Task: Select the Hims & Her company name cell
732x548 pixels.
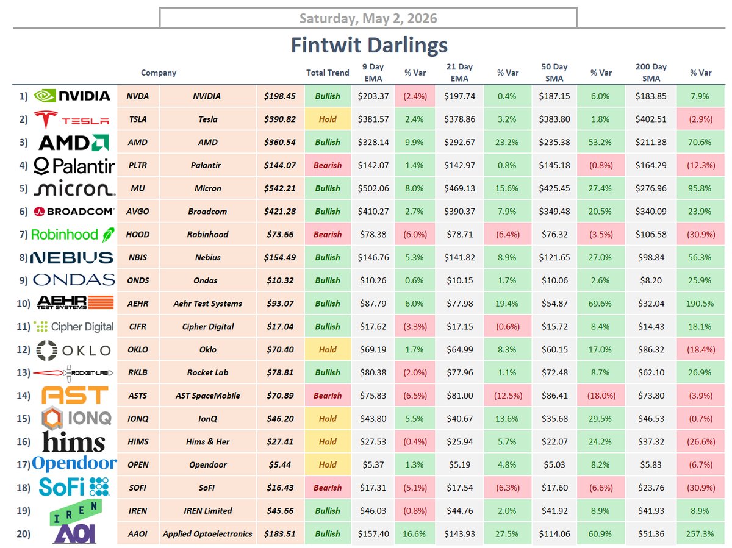Action: click(x=207, y=441)
